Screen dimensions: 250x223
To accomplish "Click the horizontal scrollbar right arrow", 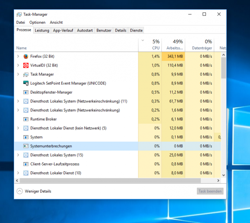I will [218, 181].
